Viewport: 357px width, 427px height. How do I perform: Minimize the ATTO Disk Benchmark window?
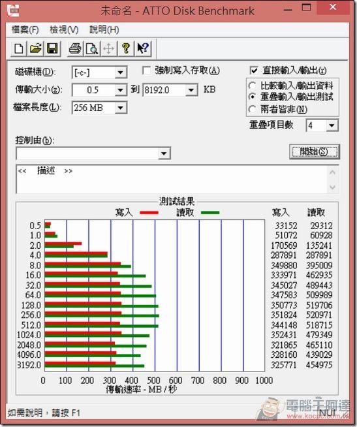click(288, 10)
